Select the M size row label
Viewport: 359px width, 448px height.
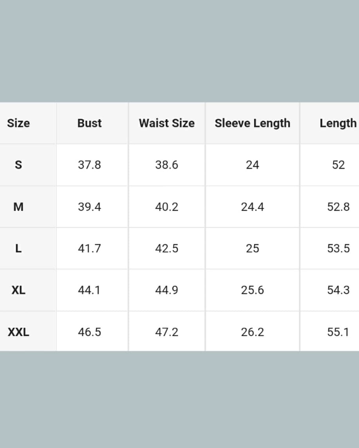point(18,207)
